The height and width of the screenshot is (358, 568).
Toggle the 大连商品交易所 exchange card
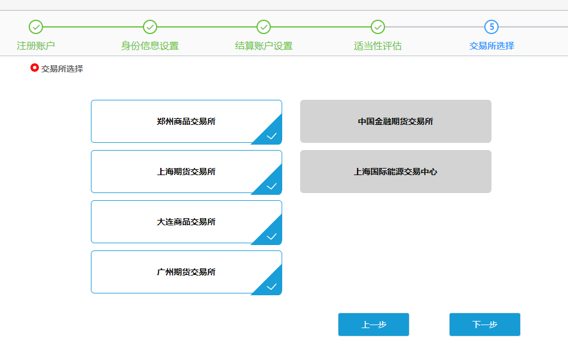tap(187, 222)
